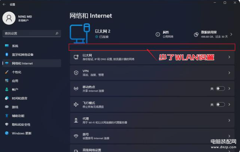Toggle the 飞行模式 switch
The width and height of the screenshot is (240, 152).
[220, 104]
